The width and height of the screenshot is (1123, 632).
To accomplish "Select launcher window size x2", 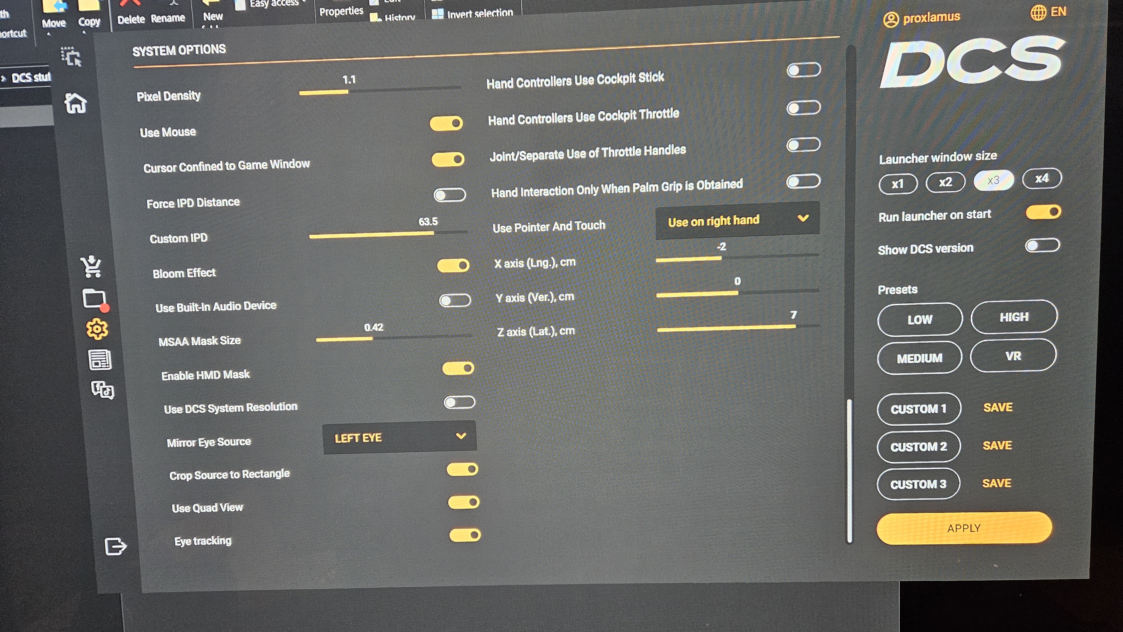I will (946, 182).
